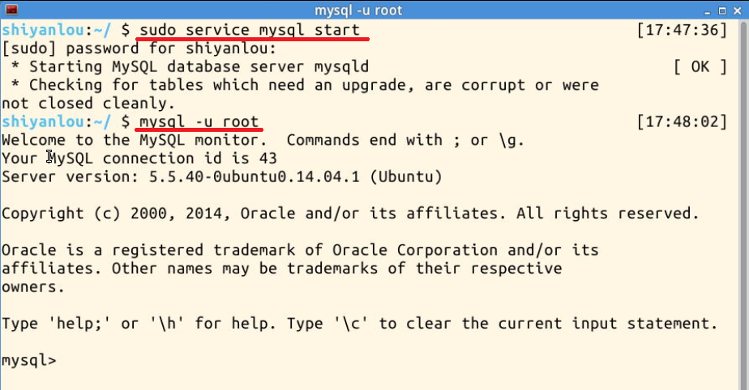Click the terminal's vertical scrollbar
This screenshot has height=390, width=749.
pos(745,205)
